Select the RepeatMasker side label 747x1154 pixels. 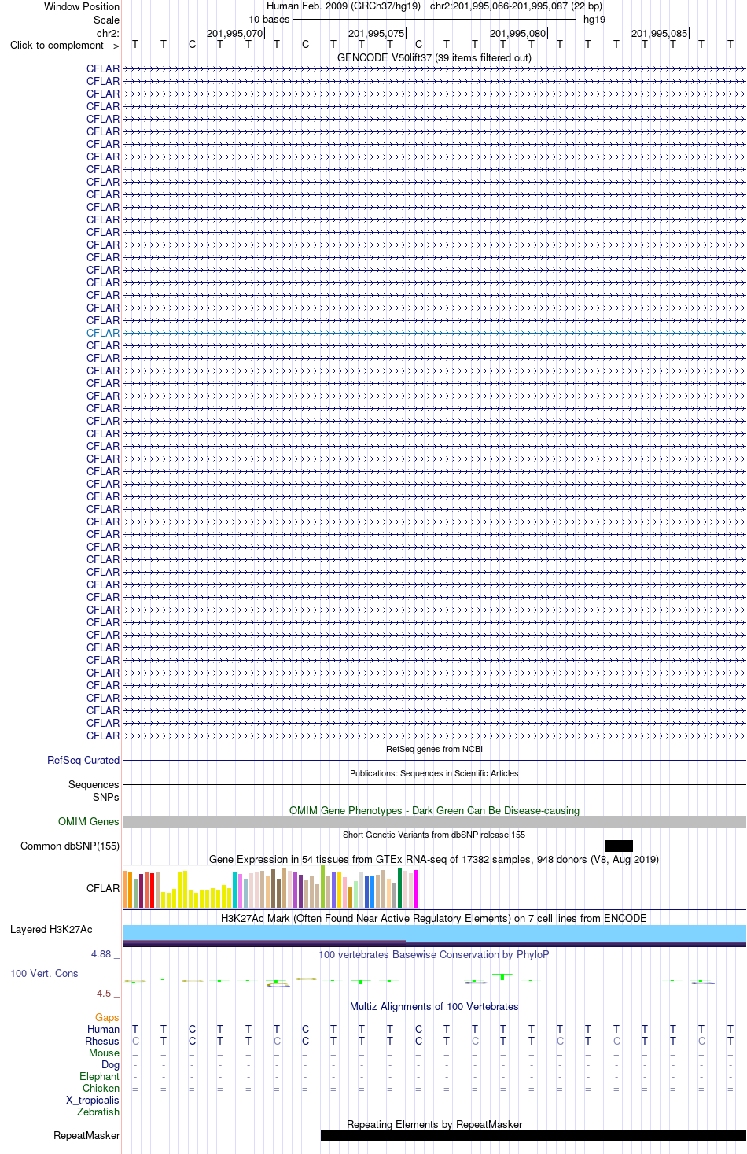click(x=86, y=1135)
